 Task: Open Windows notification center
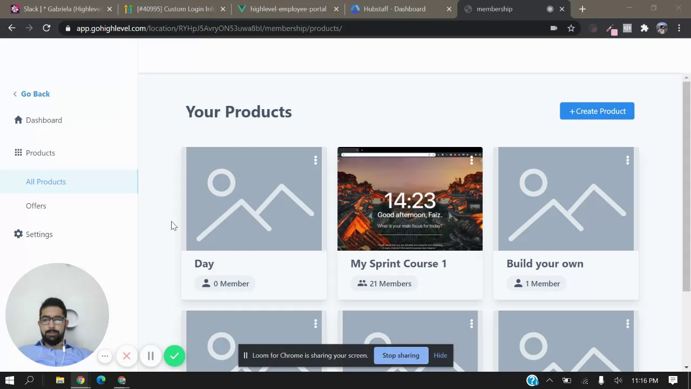point(673,380)
